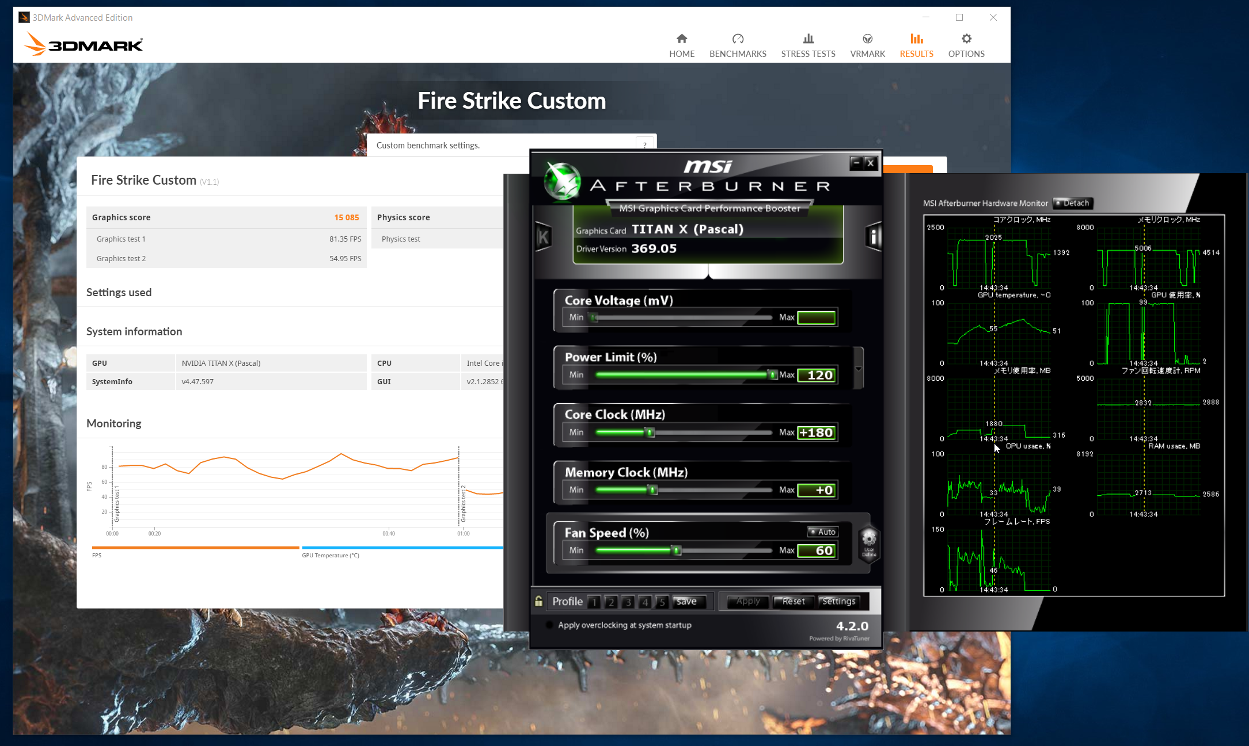Click the orange FPS legend bar

click(195, 548)
